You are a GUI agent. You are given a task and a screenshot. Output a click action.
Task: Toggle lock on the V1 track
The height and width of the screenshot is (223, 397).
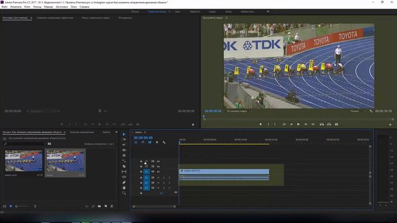[x=141, y=172]
